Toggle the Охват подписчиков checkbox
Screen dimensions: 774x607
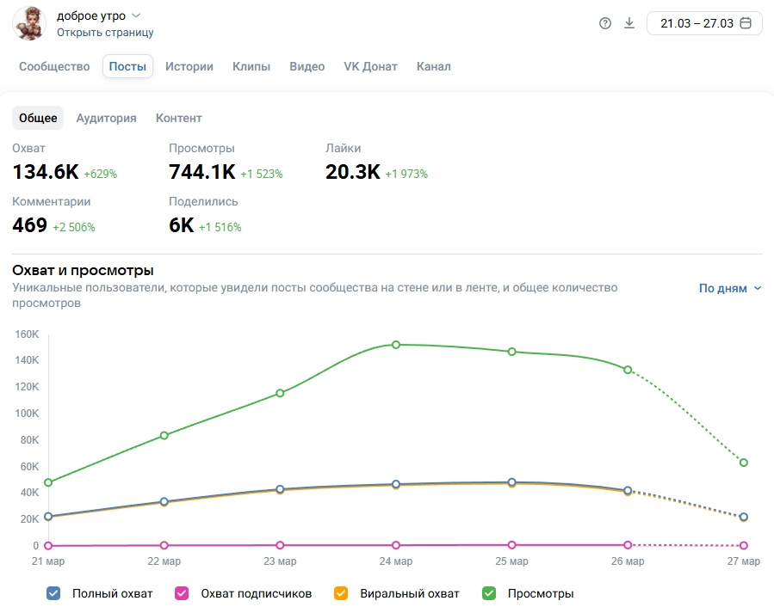click(182, 593)
